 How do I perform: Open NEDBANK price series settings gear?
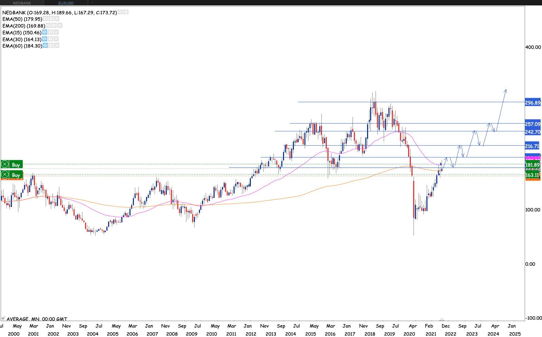pyautogui.click(x=126, y=12)
